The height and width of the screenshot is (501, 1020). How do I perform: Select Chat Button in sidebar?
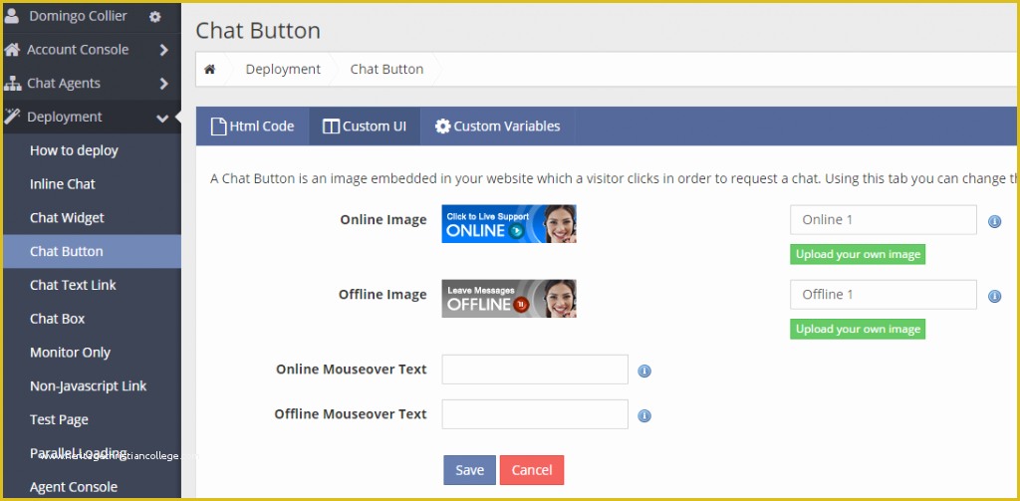point(92,251)
